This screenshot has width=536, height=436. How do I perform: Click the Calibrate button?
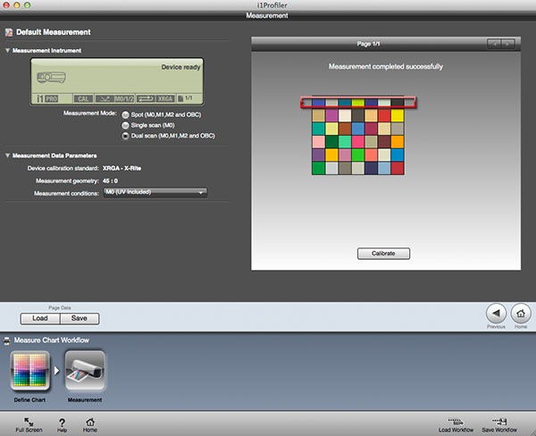(x=383, y=254)
